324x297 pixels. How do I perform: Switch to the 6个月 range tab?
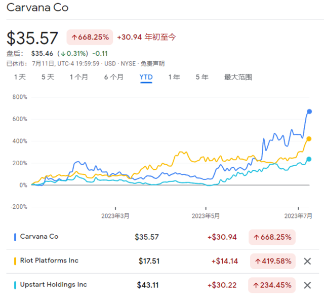(x=113, y=77)
